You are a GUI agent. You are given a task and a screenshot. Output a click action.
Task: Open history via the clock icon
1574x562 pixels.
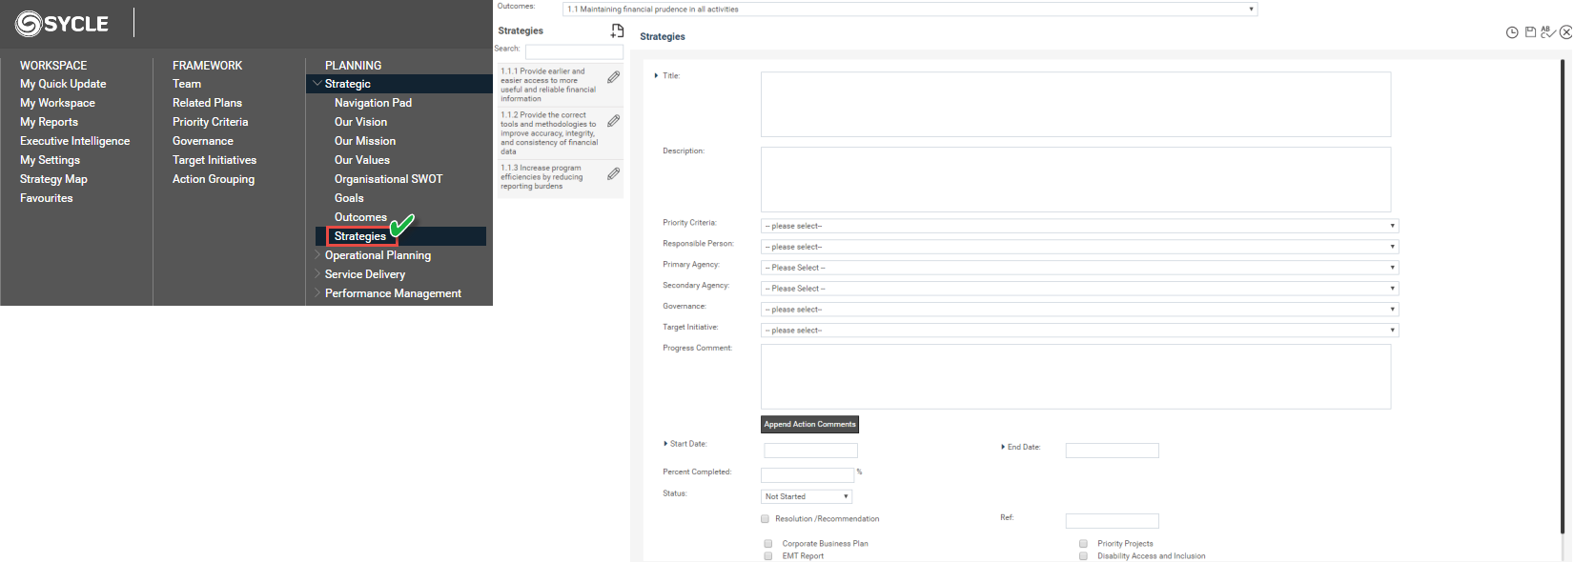pyautogui.click(x=1512, y=32)
